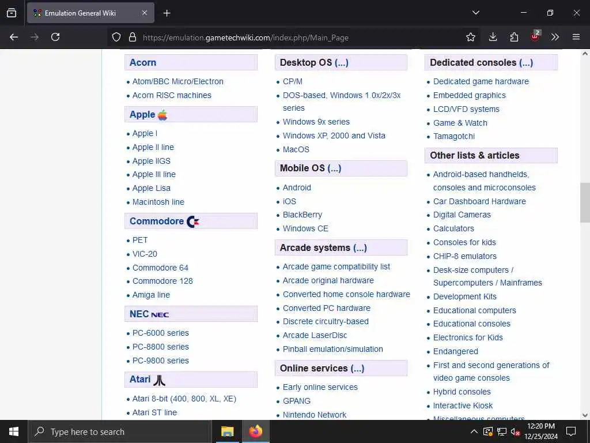The image size is (590, 443).
Task: Show more tools overflow chevron
Action: point(555,37)
